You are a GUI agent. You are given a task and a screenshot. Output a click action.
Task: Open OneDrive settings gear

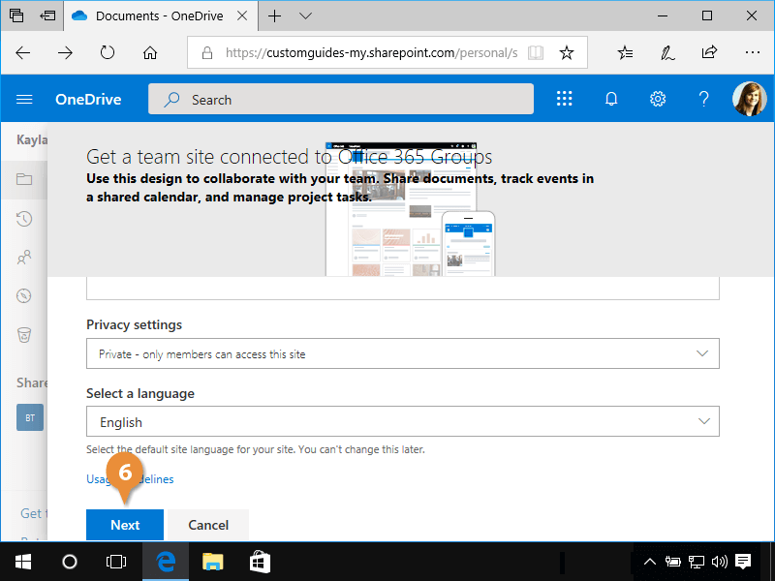(x=658, y=99)
